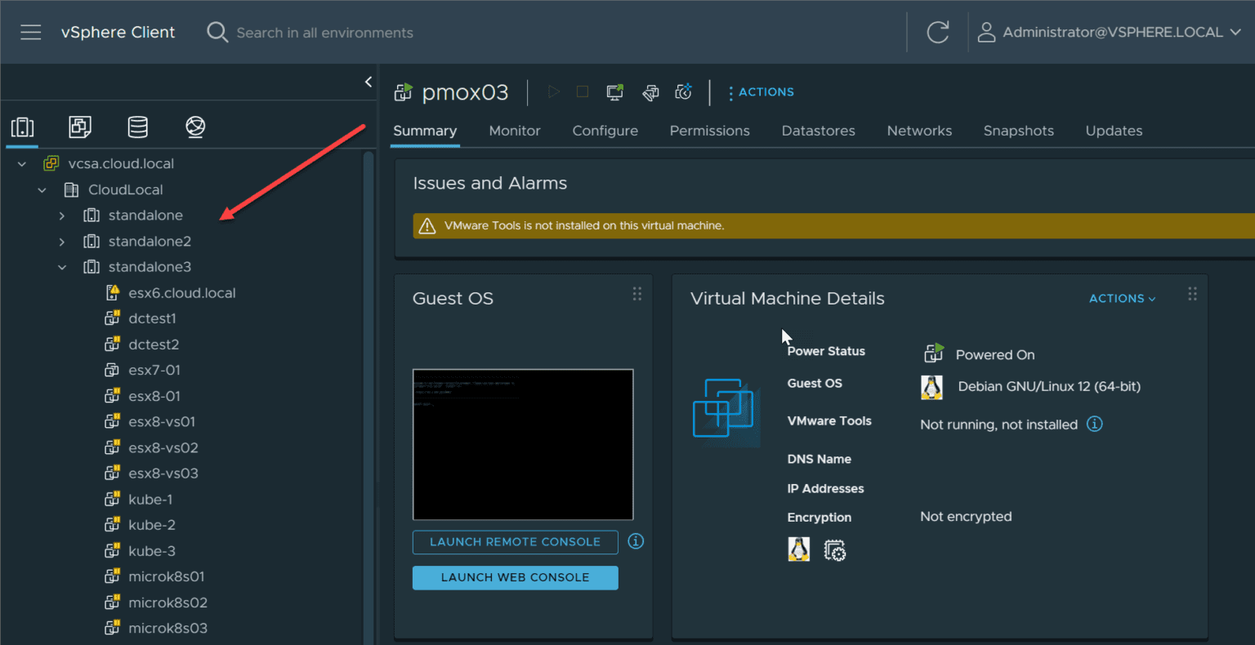1255x645 pixels.
Task: Click the Linux penguin icon under Encryption
Action: tap(798, 549)
